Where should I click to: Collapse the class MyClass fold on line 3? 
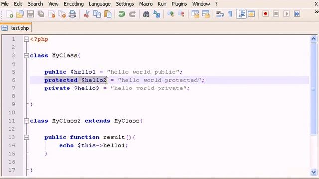(x=26, y=55)
